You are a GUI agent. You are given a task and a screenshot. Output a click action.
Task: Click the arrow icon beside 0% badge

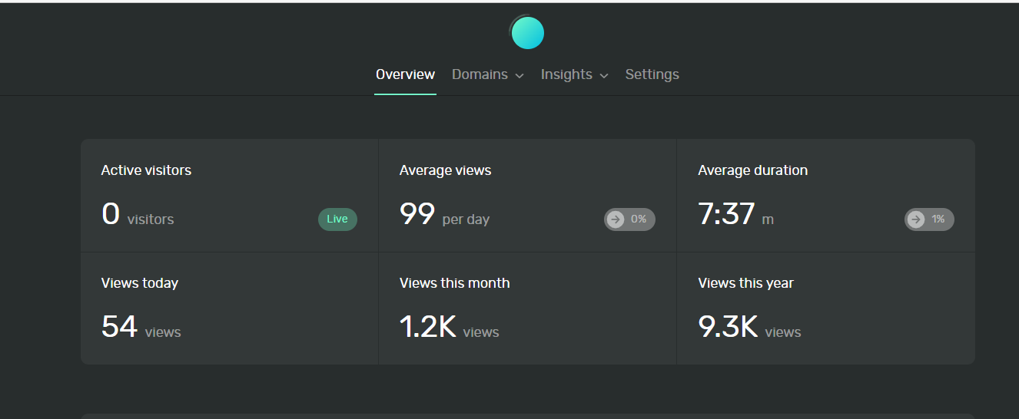pyautogui.click(x=616, y=219)
